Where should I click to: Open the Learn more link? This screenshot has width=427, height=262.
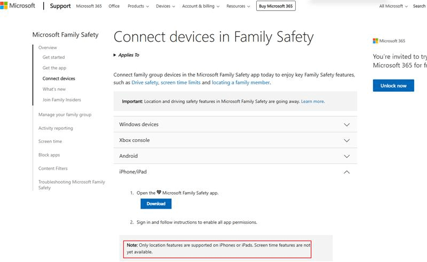(x=312, y=101)
